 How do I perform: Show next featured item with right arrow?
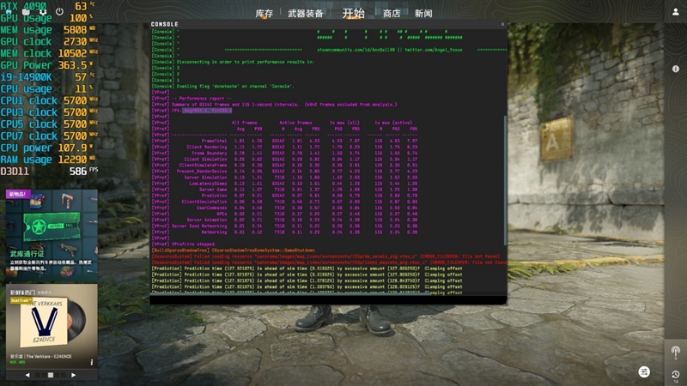[73, 375]
